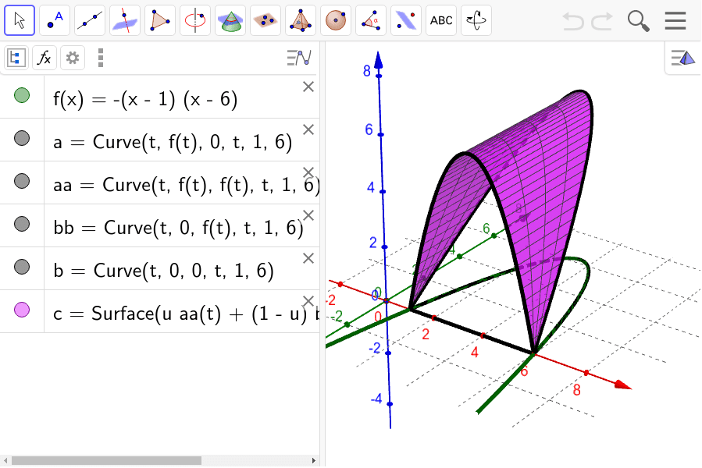This screenshot has height=468, width=702.
Task: Select the Point tool
Action: 54,20
